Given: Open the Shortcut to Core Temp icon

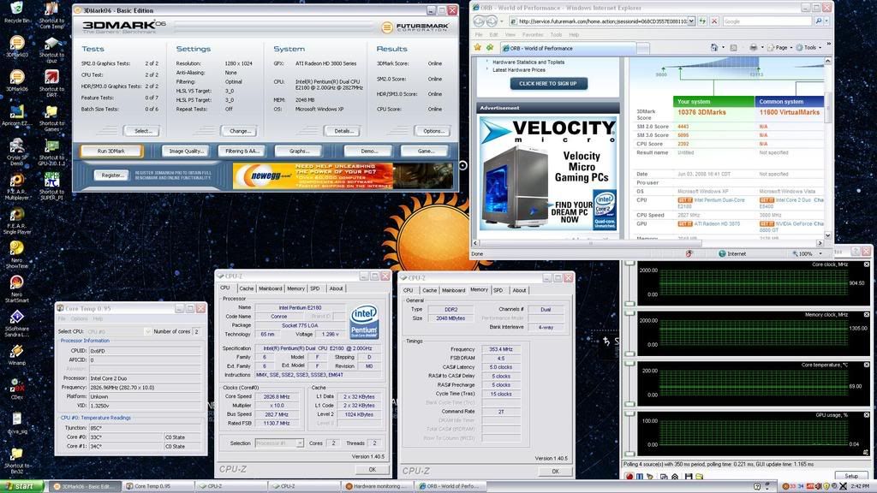Looking at the screenshot, I should click(51, 15).
